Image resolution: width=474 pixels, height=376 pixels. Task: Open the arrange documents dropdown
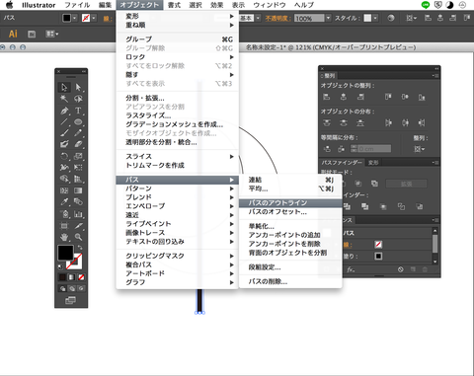[x=52, y=34]
